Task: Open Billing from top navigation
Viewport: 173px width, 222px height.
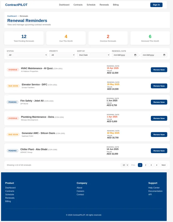Action: tap(116, 5)
